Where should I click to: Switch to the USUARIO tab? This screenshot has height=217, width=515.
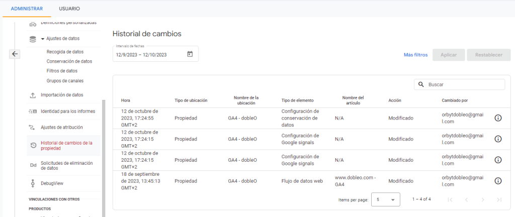69,9
